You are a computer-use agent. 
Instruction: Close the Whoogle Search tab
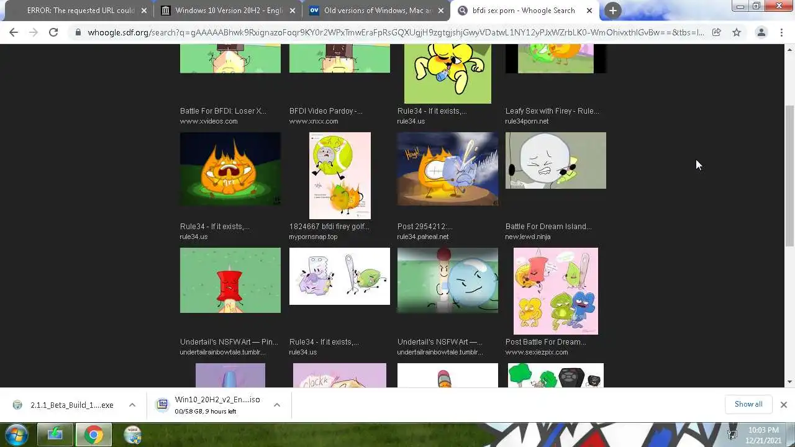pyautogui.click(x=589, y=11)
